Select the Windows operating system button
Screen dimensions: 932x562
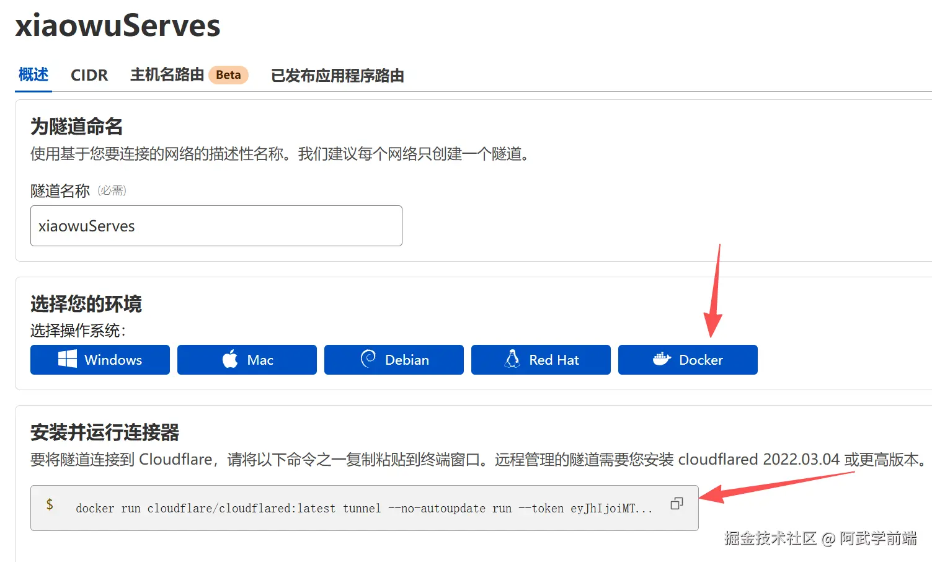(100, 360)
